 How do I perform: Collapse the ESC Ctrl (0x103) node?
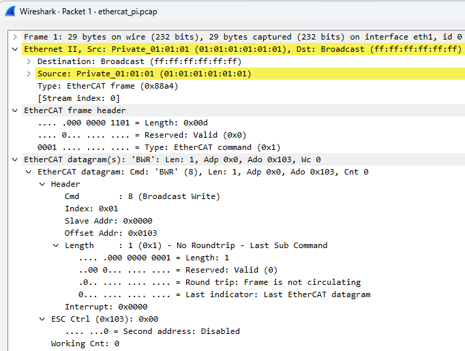[x=42, y=319]
